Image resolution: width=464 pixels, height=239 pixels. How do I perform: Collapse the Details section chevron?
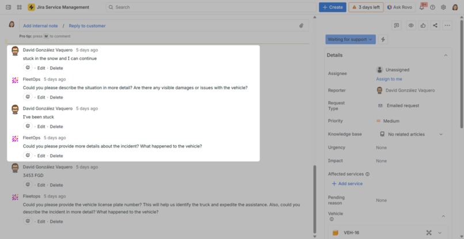(446, 55)
